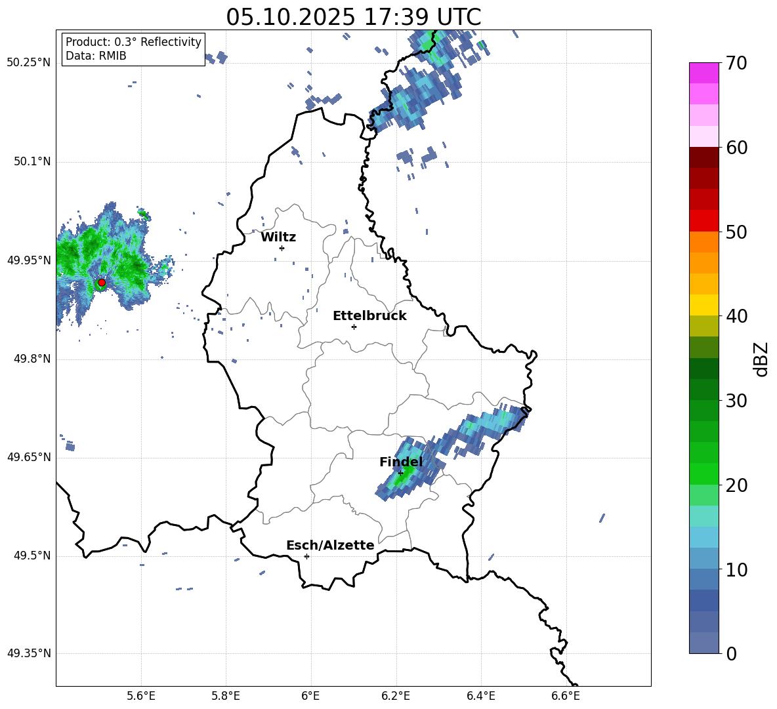Click the 6.6°E longitude label

[566, 696]
